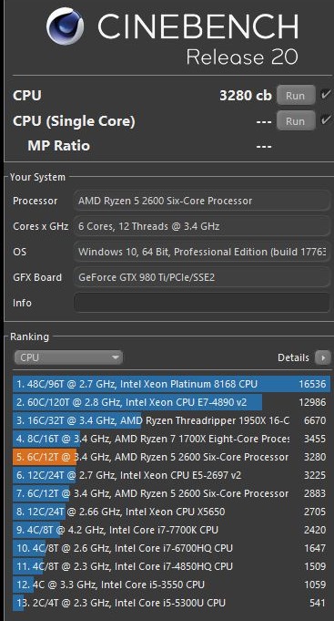Image resolution: width=334 pixels, height=621 pixels.
Task: Click the GFX Board field GeForce GTX 980 Ti
Action: pyautogui.click(x=202, y=277)
